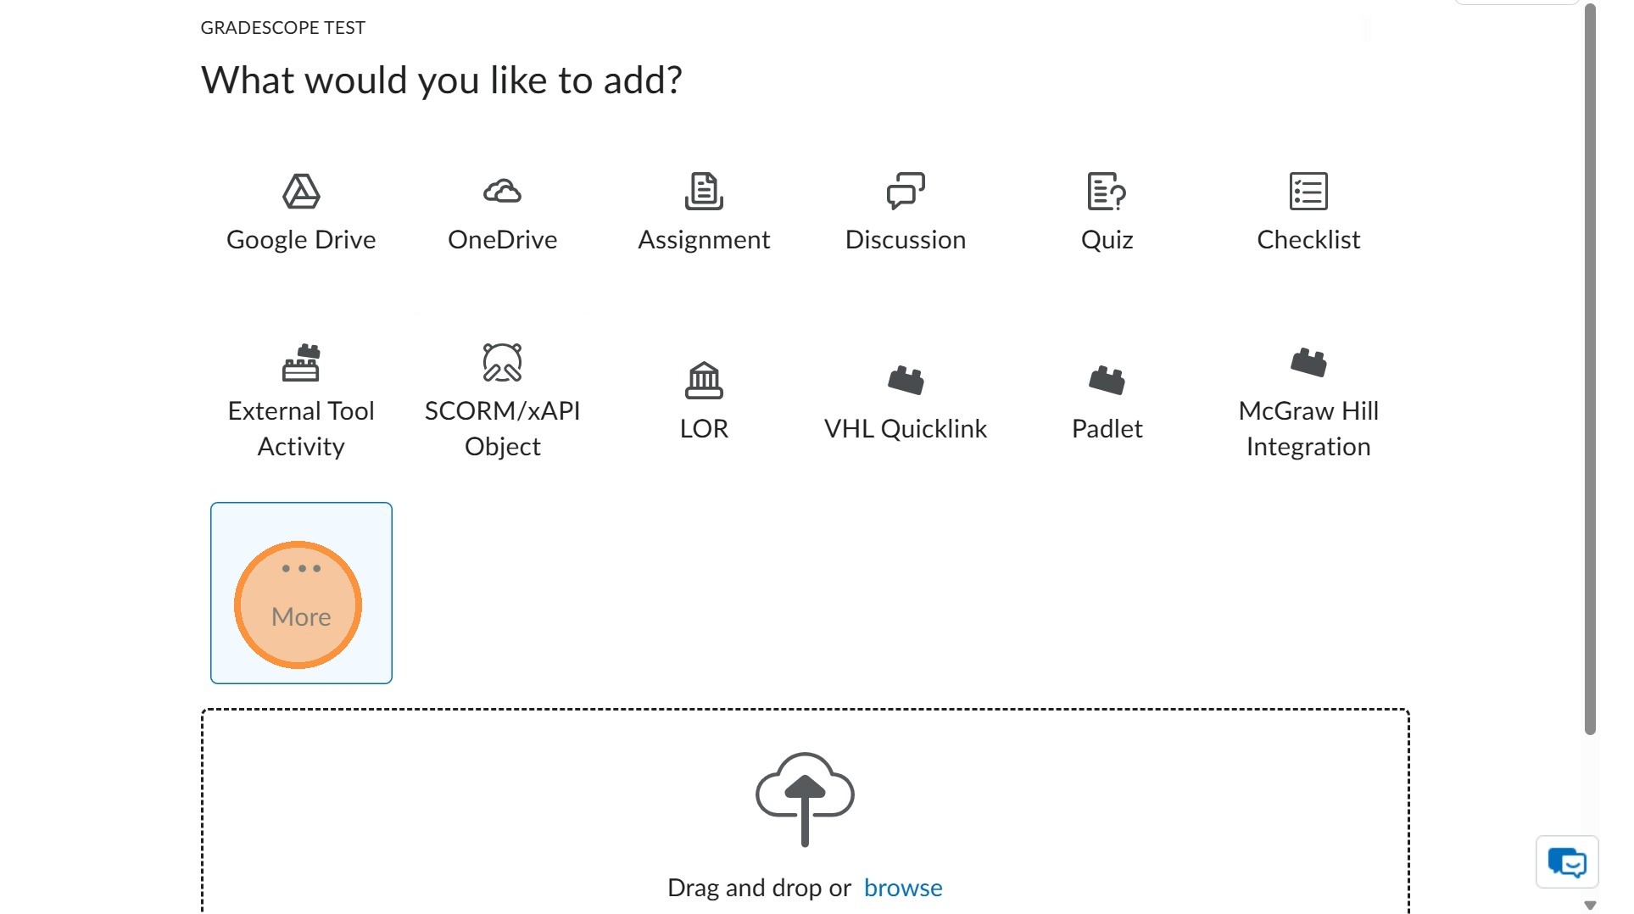The height and width of the screenshot is (914, 1634).
Task: Pick the Discussion speech bubbles icon
Action: tap(906, 192)
